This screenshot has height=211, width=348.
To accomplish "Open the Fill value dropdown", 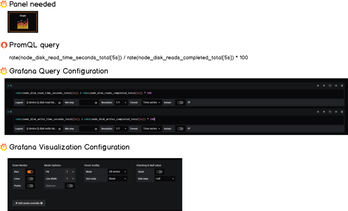I will (70, 172).
